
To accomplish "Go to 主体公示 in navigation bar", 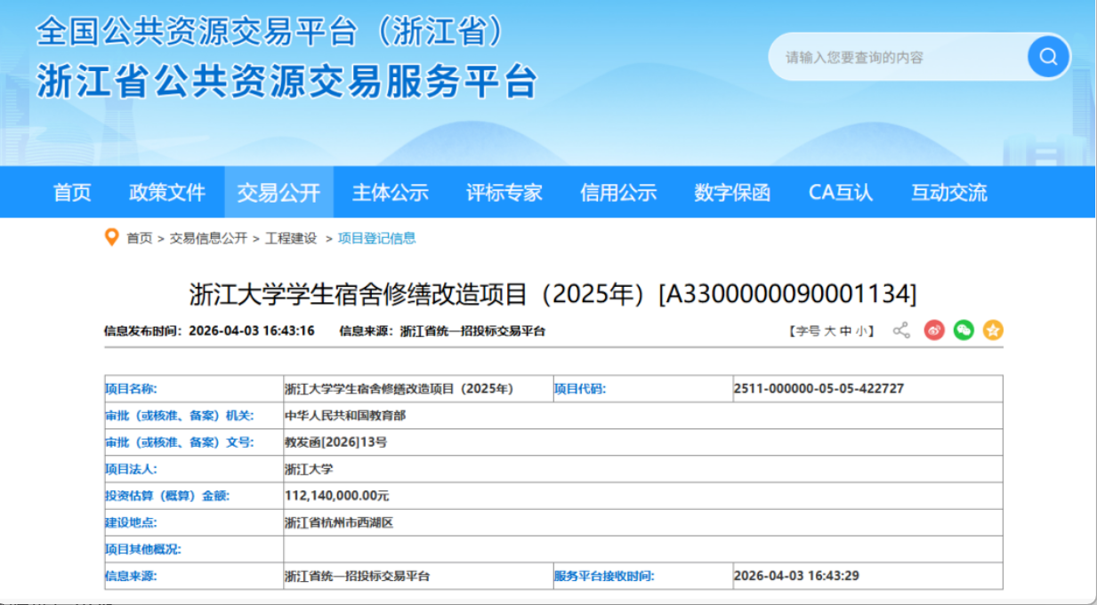I will (x=390, y=193).
